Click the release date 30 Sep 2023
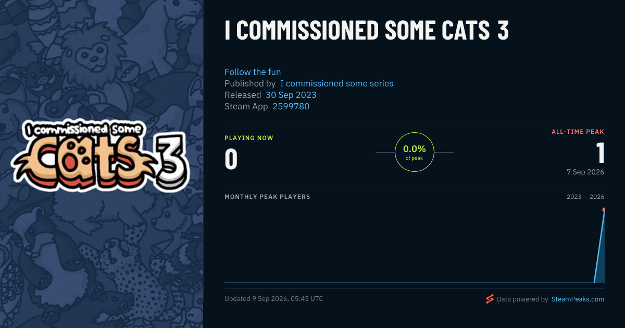625x328 pixels. click(x=291, y=95)
